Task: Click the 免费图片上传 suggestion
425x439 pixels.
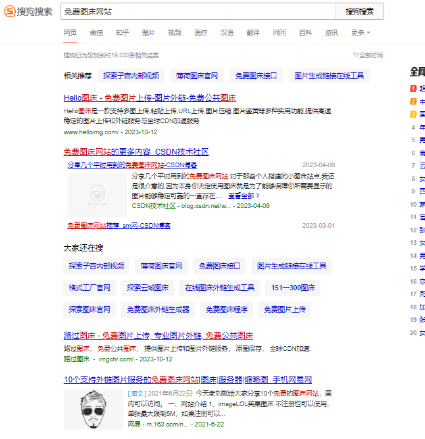Action: click(285, 309)
